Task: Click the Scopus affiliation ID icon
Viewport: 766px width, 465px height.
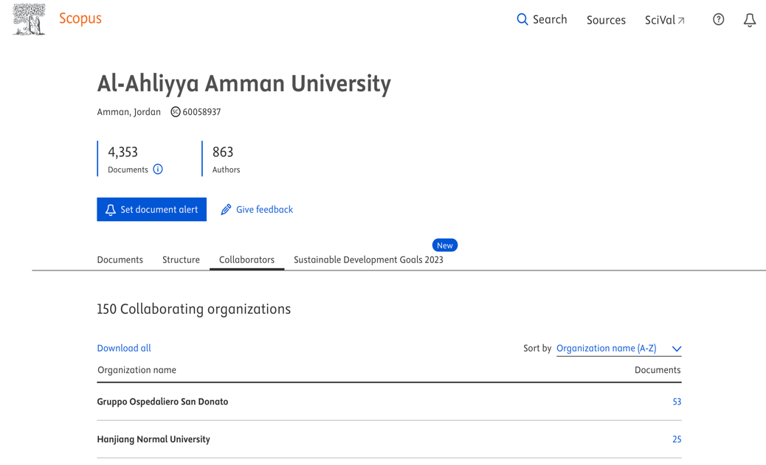Action: [176, 112]
